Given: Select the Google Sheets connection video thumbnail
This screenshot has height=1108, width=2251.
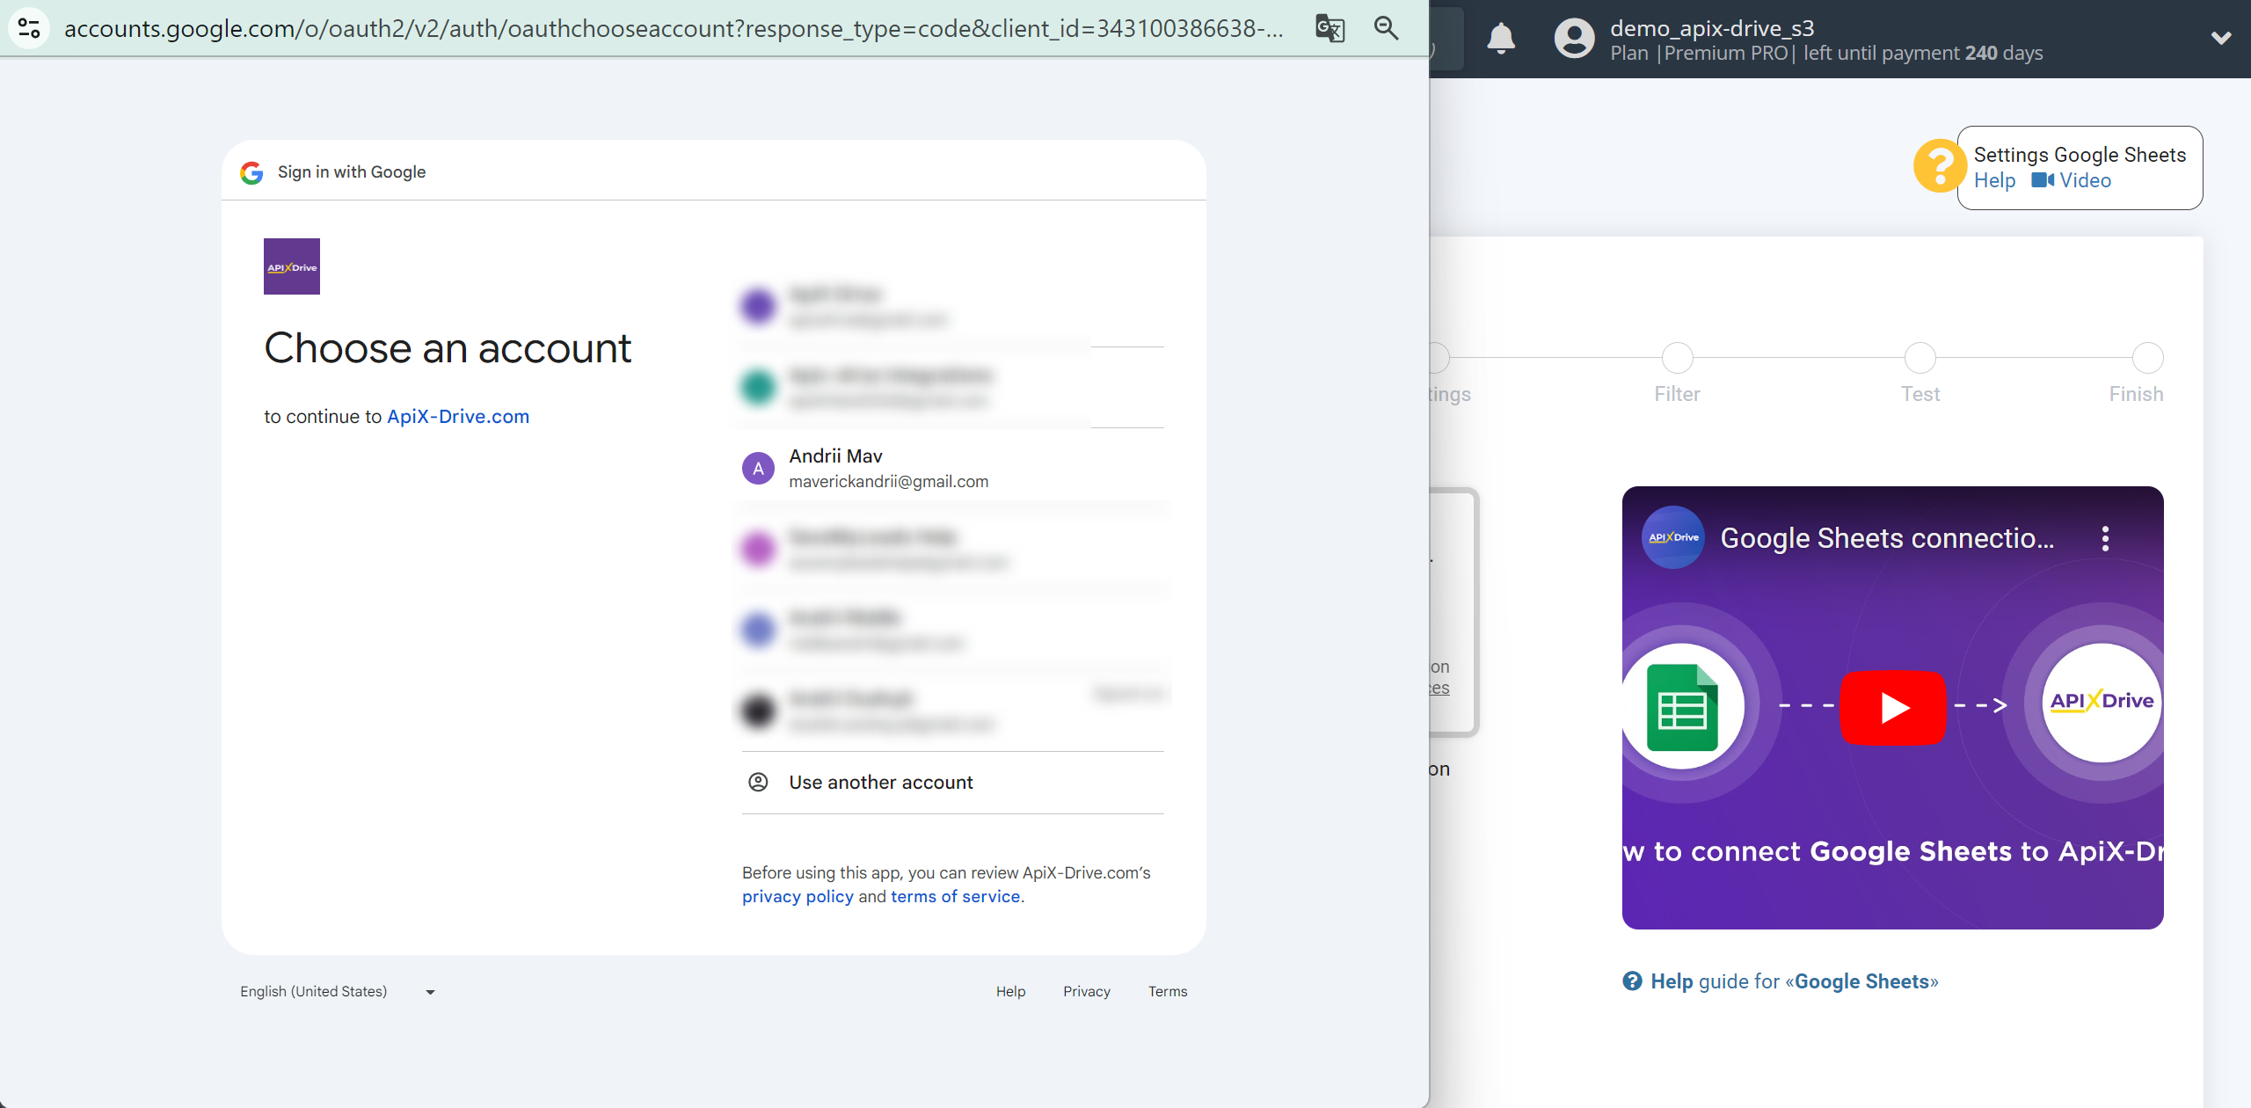Looking at the screenshot, I should click(x=1892, y=708).
